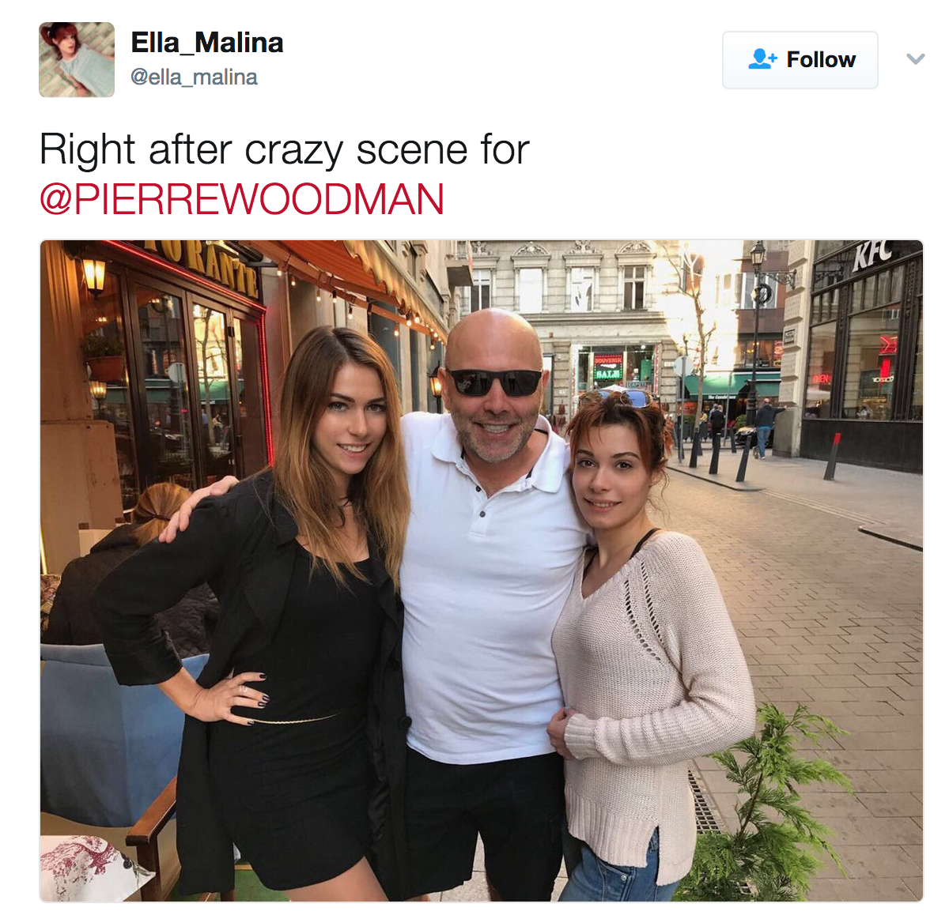
Task: Click the tweet text 'Right after crazy scene for'
Action: pyautogui.click(x=284, y=150)
